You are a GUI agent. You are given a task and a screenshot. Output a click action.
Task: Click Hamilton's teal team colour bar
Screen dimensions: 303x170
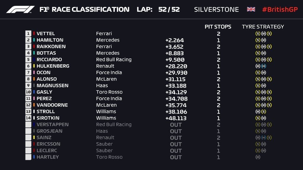coord(34,40)
